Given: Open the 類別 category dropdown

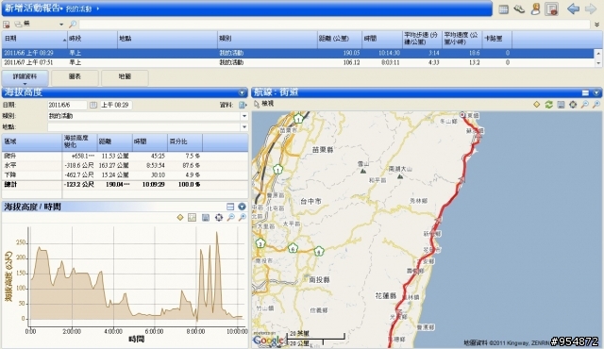Looking at the screenshot, I should 244,116.
